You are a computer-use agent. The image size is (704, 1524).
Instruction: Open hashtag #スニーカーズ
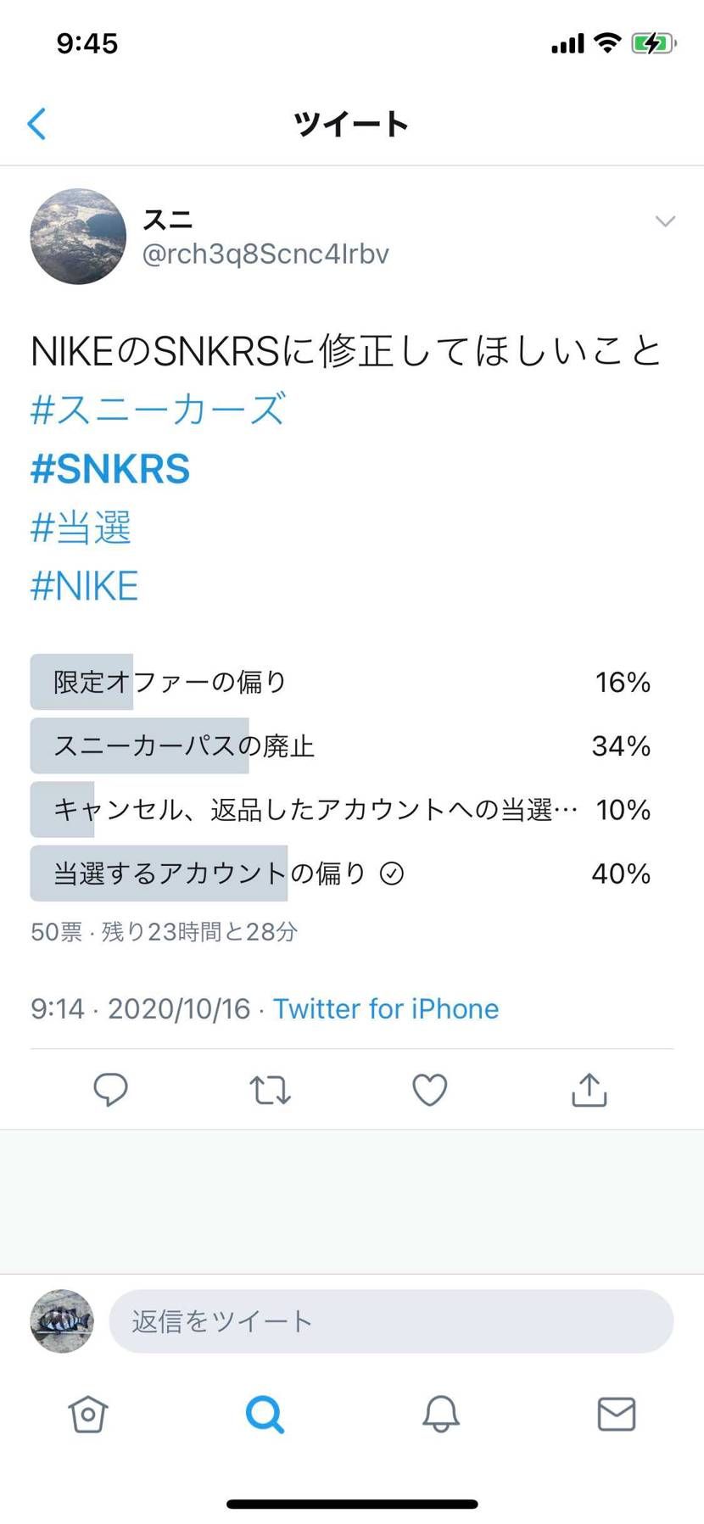157,409
